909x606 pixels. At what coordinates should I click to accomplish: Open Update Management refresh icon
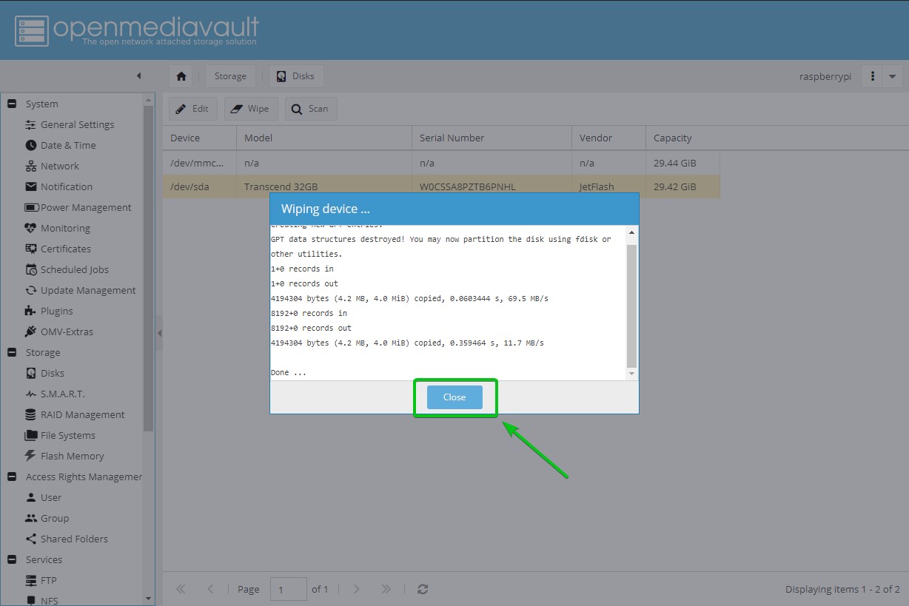pyautogui.click(x=31, y=291)
